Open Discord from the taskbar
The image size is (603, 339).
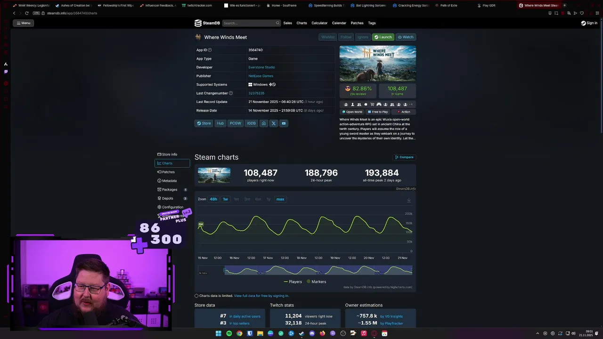pos(312,333)
